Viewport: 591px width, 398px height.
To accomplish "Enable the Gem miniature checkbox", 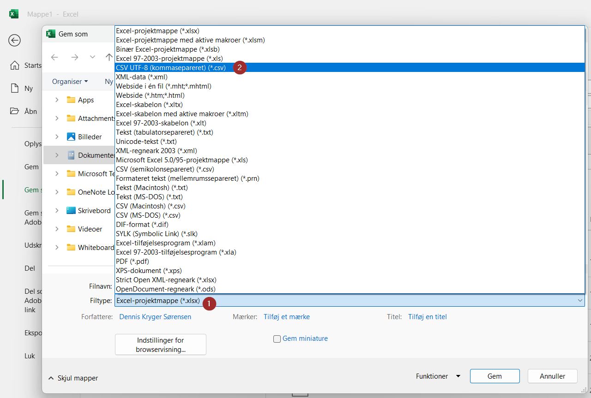I will pos(277,339).
